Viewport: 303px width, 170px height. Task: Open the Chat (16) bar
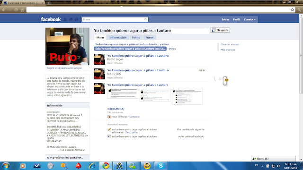tap(273, 159)
